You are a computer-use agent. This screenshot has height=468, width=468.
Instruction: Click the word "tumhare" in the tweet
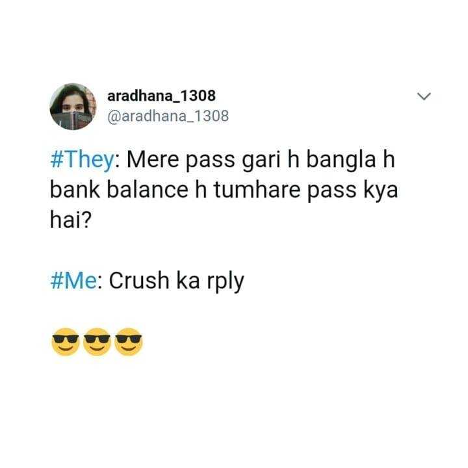coord(257,190)
